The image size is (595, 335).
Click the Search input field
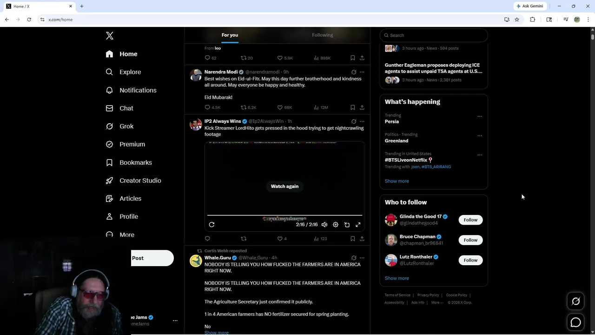tap(434, 35)
